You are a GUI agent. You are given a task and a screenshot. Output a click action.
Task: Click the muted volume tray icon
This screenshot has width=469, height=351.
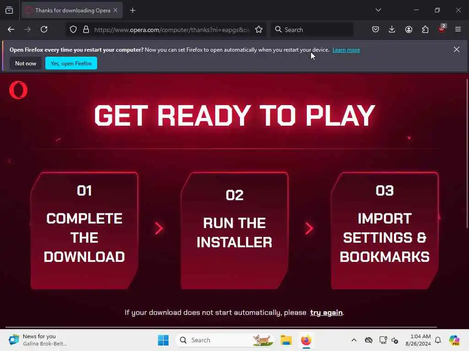395,340
